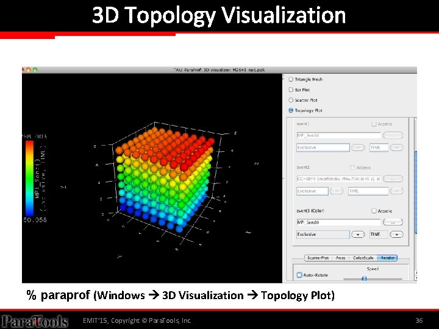Open the event3 Exclusive dropdown arrow
This screenshot has width=439, height=329.
[x=358, y=235]
